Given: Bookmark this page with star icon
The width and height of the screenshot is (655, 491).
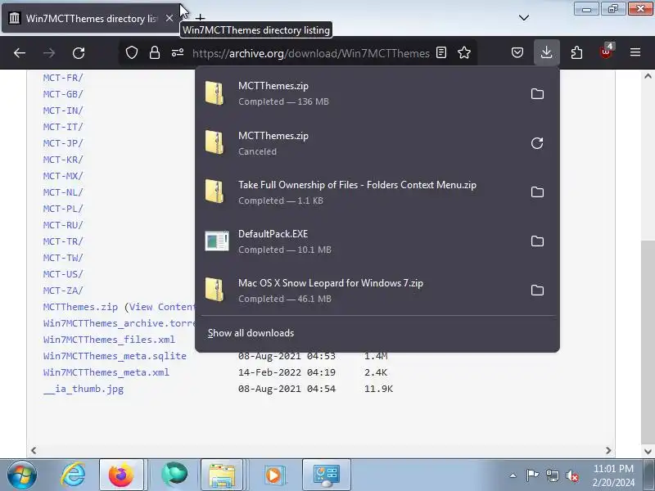Looking at the screenshot, I should pyautogui.click(x=464, y=52).
